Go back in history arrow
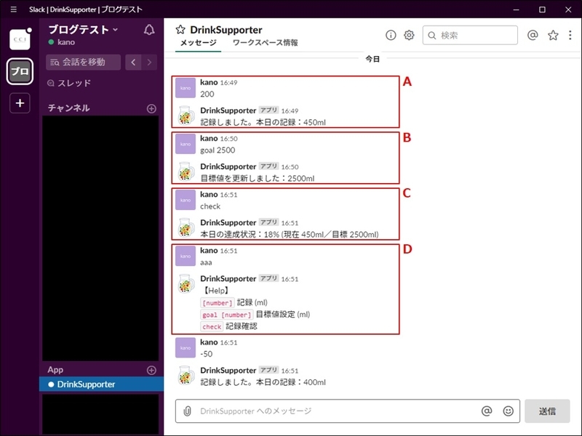The height and width of the screenshot is (436, 582). pyautogui.click(x=133, y=62)
